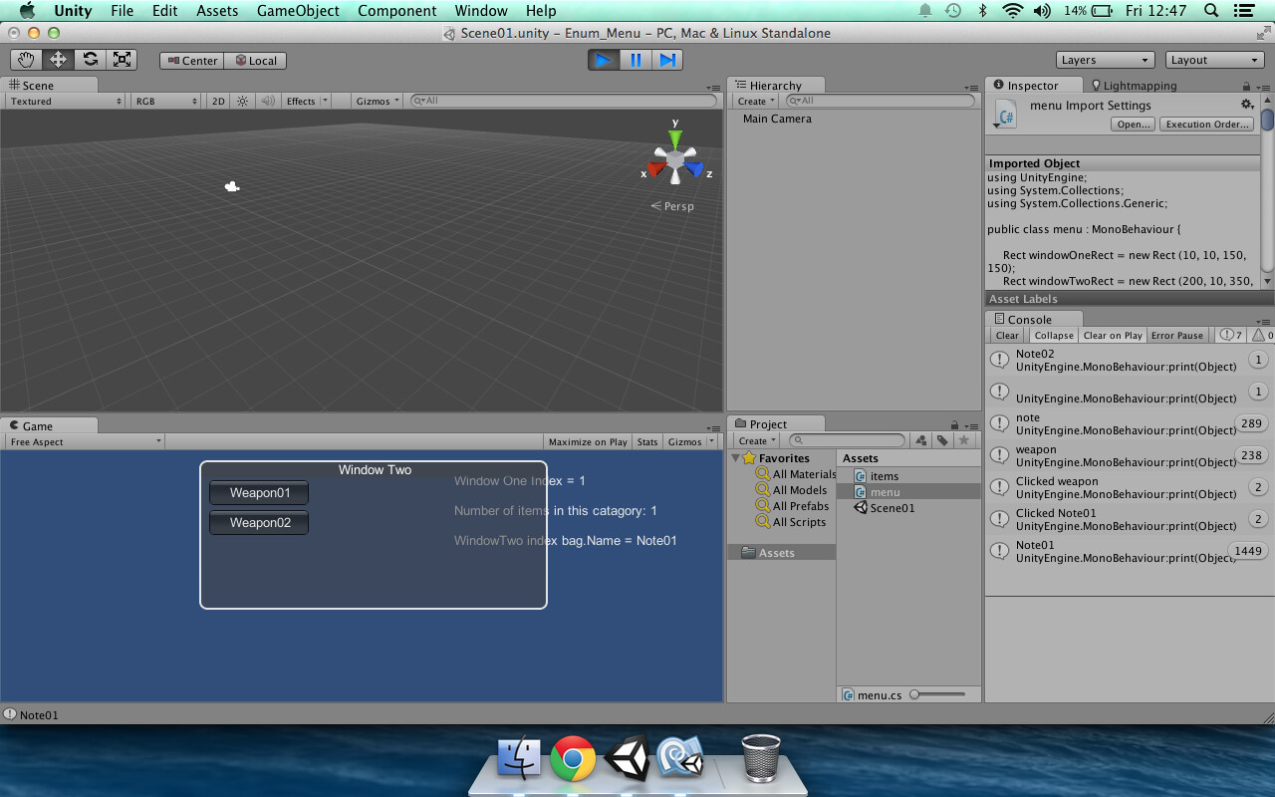Open Layers dropdown
The image size is (1275, 797).
[x=1105, y=60]
